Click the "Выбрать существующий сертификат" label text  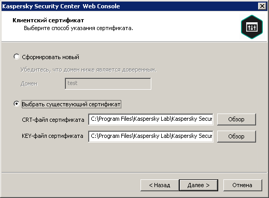pos(71,104)
